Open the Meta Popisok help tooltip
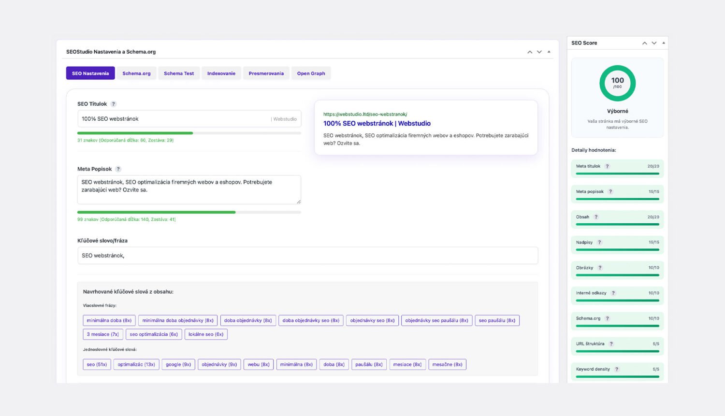The width and height of the screenshot is (725, 416). (x=117, y=169)
